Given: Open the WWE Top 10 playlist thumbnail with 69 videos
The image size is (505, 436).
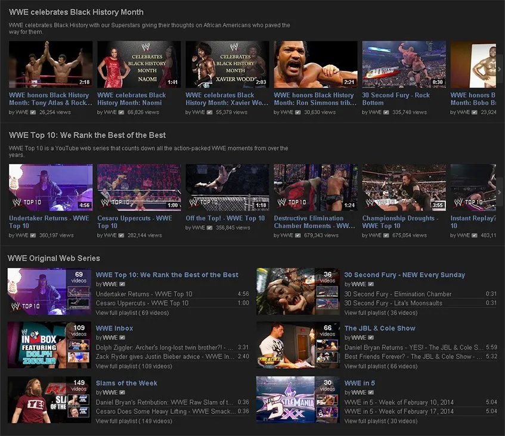Looking at the screenshot, I should (x=49, y=291).
